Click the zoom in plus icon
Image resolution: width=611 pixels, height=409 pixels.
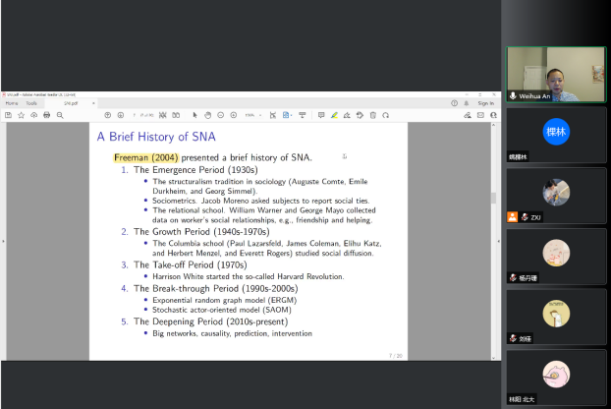point(234,115)
